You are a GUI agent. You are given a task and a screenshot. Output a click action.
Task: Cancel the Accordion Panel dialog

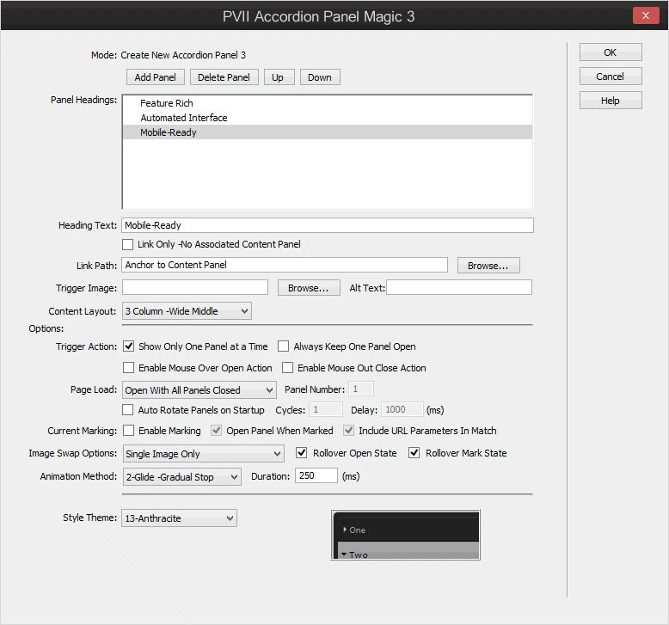[611, 77]
